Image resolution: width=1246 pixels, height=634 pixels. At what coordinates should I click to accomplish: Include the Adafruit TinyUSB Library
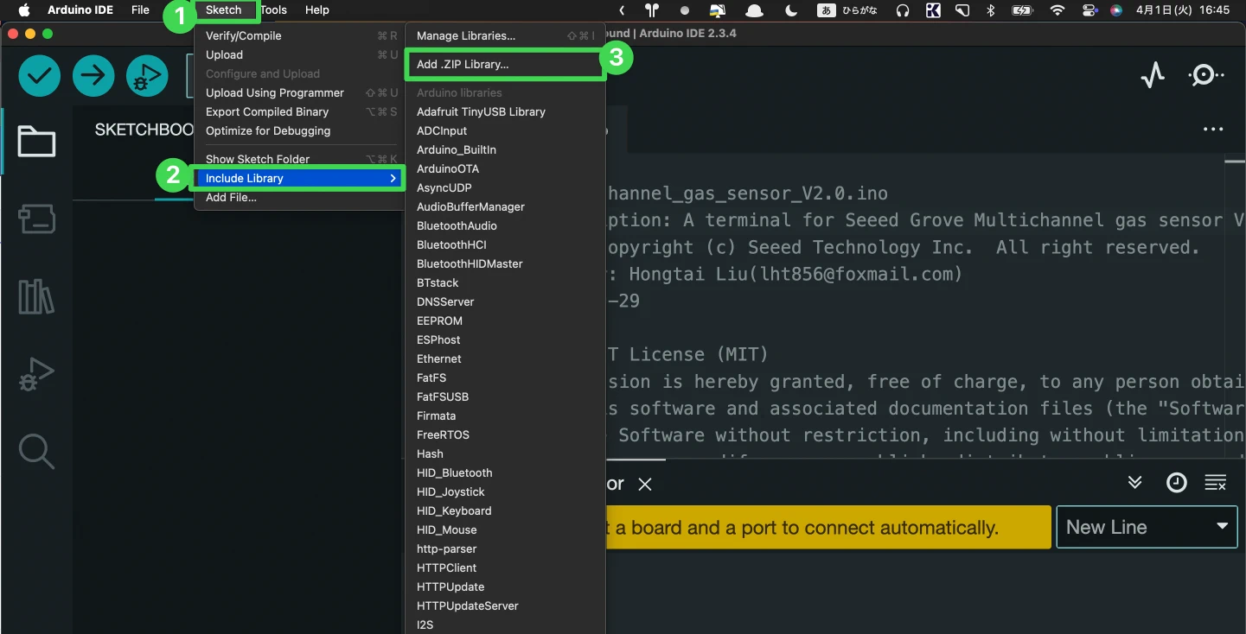[x=505, y=111]
